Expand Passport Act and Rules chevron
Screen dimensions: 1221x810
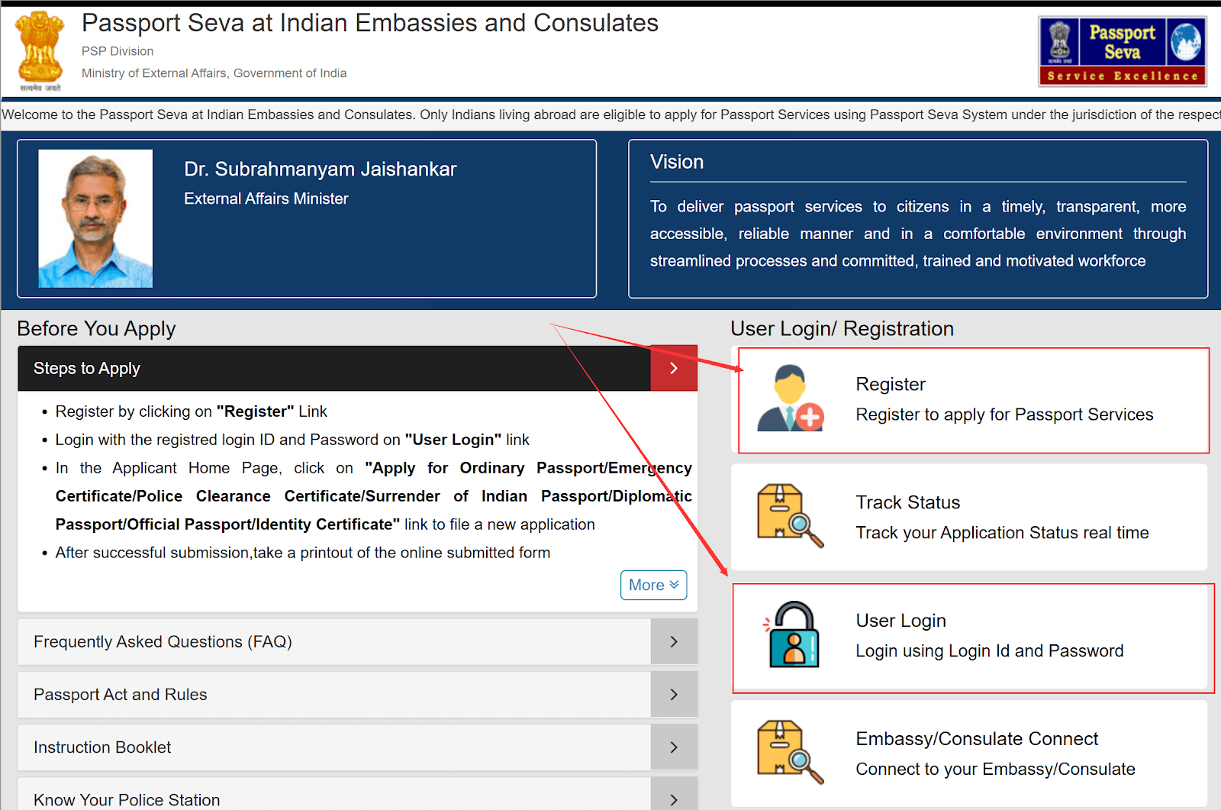pos(674,694)
